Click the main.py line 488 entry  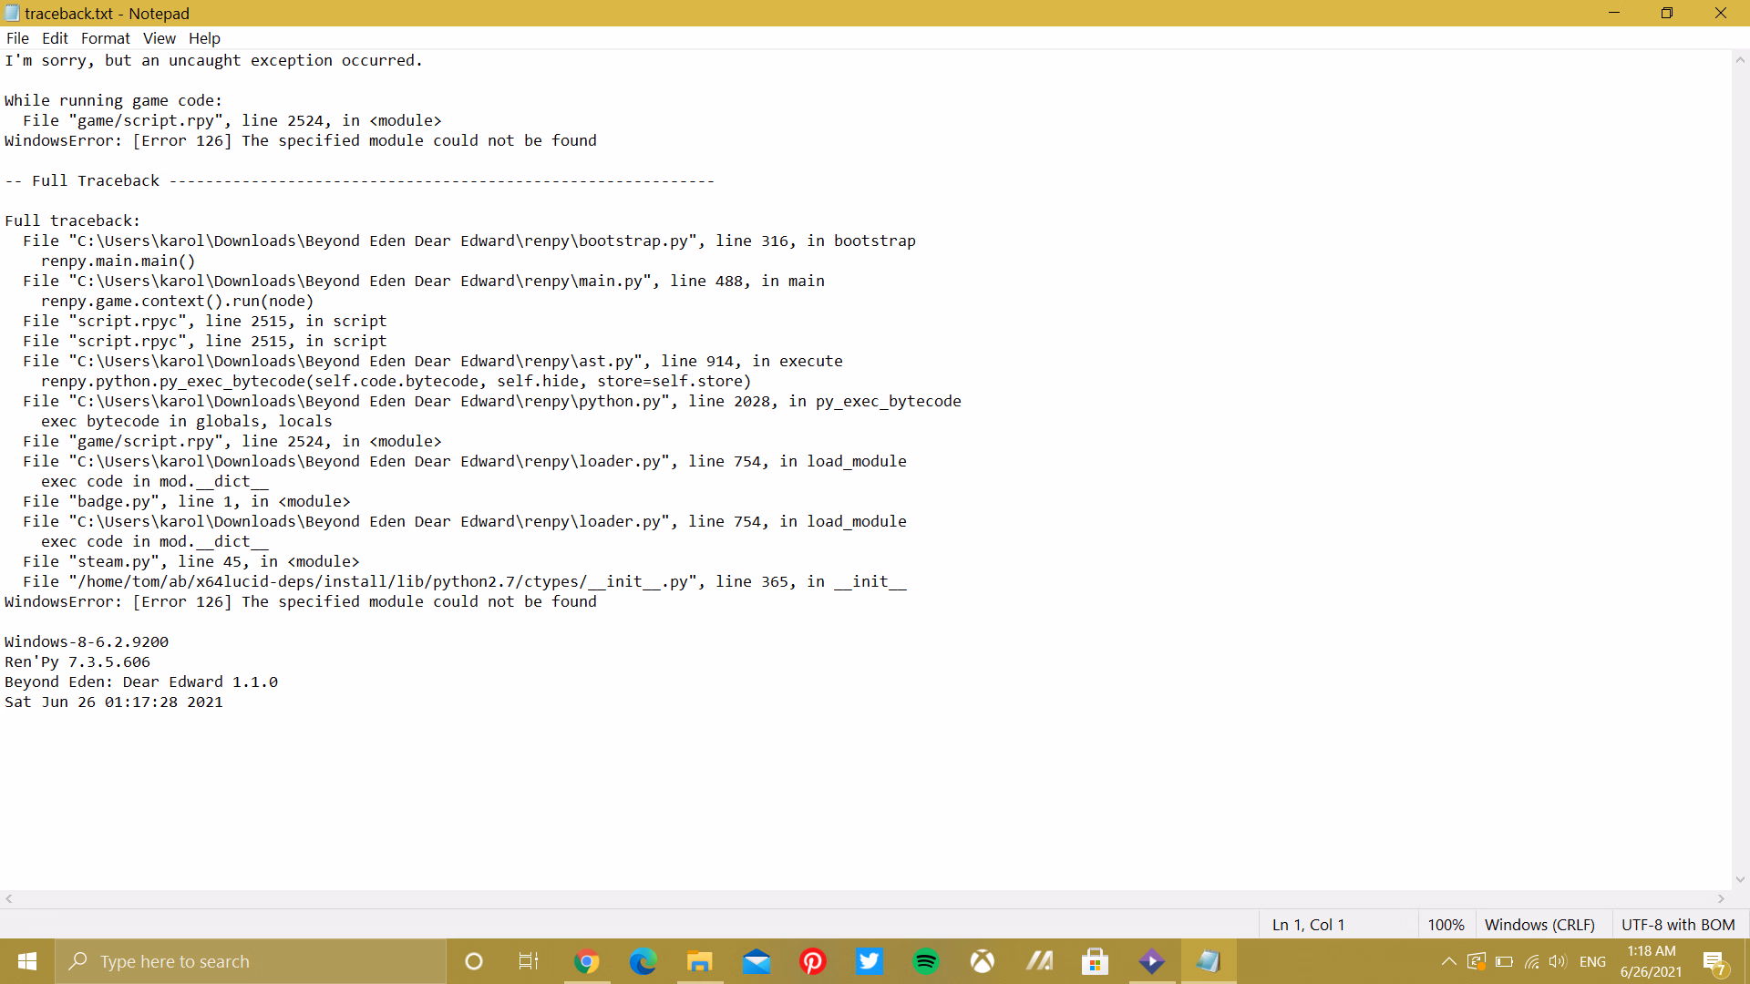click(424, 281)
